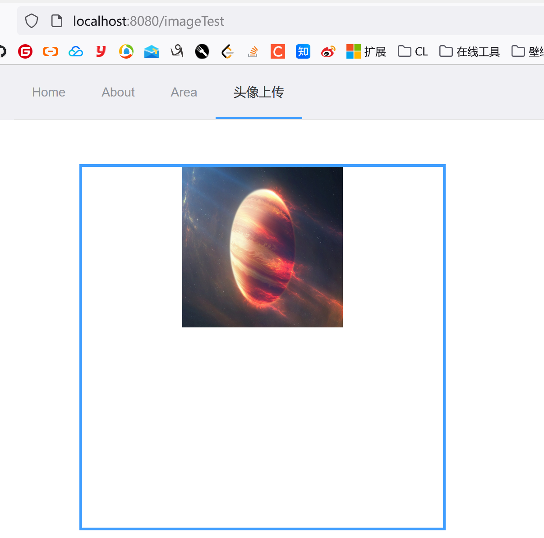The height and width of the screenshot is (538, 544).
Task: Click the uploaded planet avatar image
Action: 263,247
